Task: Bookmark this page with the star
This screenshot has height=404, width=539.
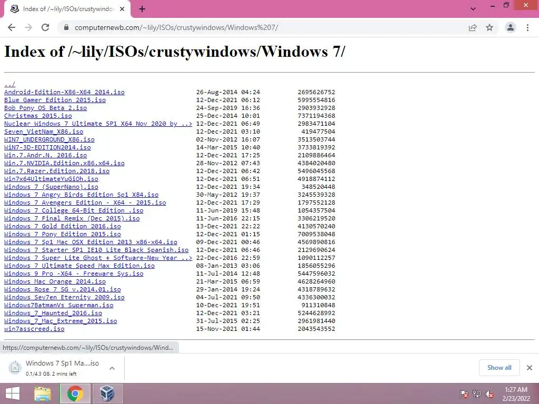Action: tap(490, 27)
